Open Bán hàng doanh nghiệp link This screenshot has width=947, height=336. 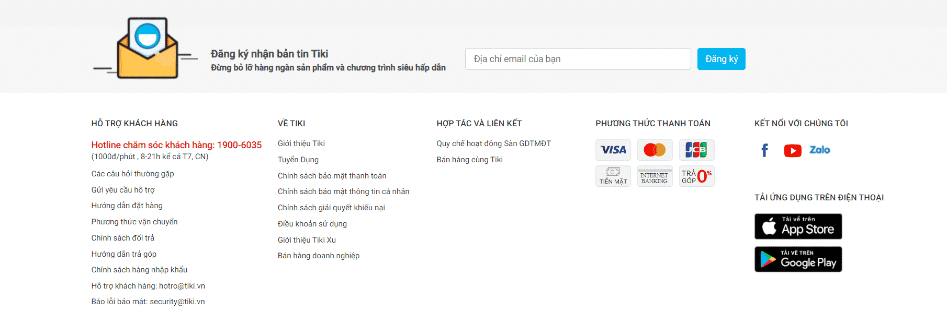319,256
